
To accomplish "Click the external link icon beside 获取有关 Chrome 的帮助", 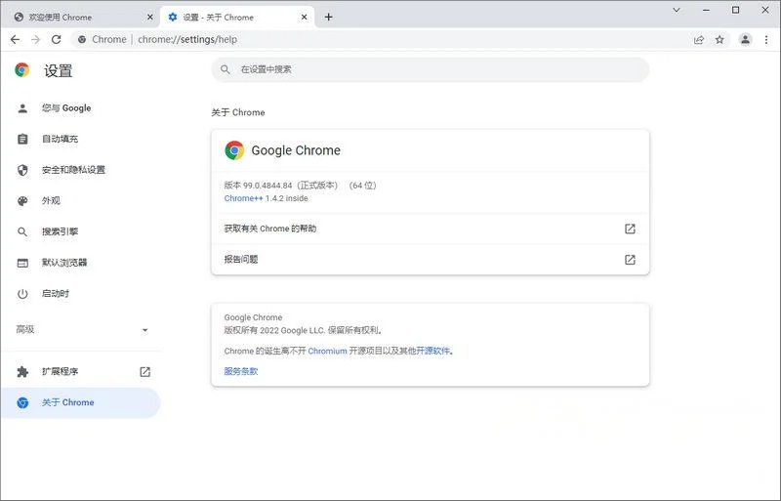I will [x=630, y=229].
